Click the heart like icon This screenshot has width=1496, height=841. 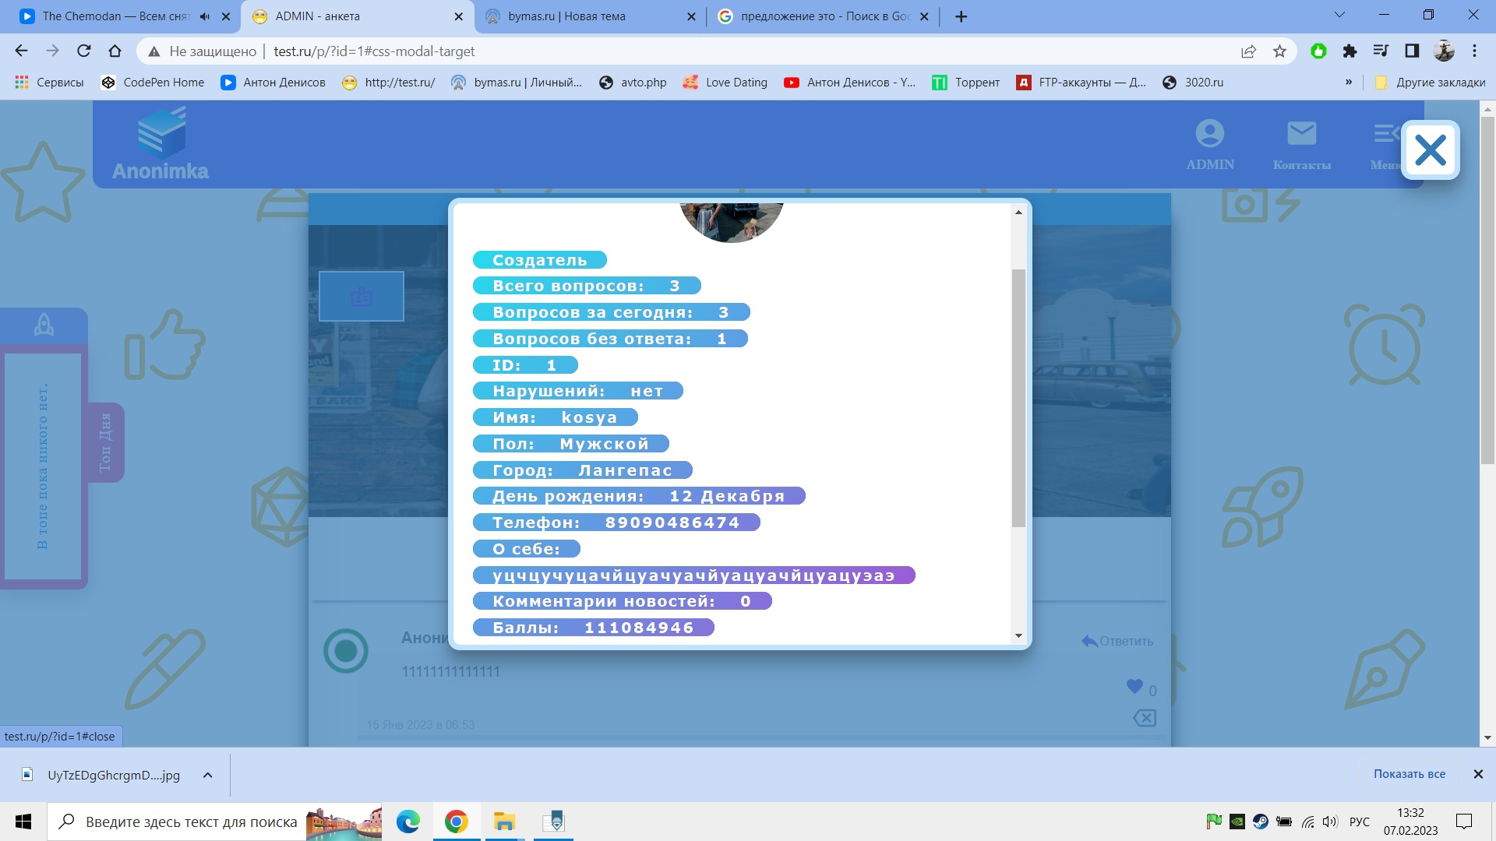click(1134, 687)
